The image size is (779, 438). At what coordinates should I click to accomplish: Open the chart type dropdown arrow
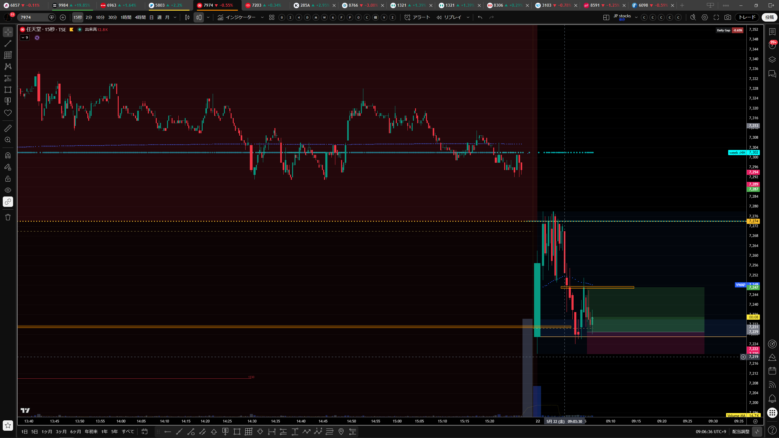(x=208, y=17)
